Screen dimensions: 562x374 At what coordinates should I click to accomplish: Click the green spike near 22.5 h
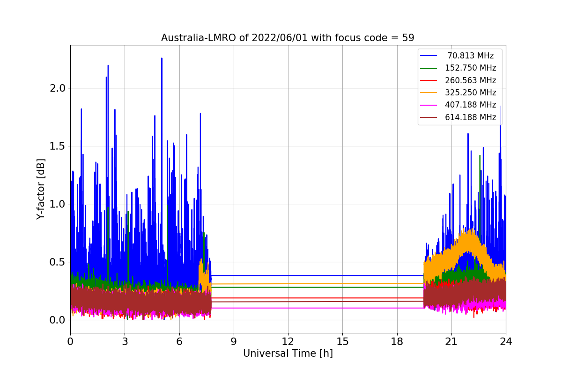click(x=480, y=157)
